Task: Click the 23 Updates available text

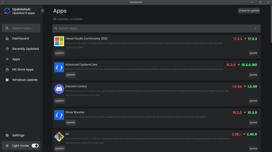Action: 68,19
